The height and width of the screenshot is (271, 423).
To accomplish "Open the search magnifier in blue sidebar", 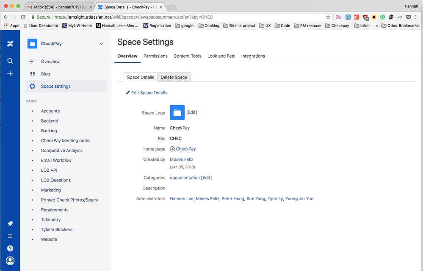I will tap(10, 61).
